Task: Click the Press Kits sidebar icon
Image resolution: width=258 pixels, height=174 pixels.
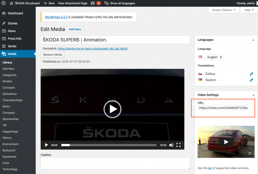Action: 4,39
